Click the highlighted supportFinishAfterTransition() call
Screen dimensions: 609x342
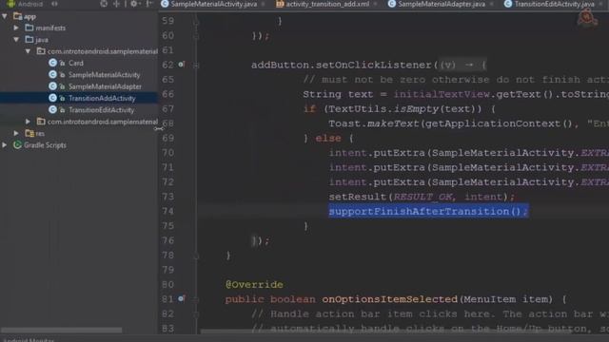[428, 211]
